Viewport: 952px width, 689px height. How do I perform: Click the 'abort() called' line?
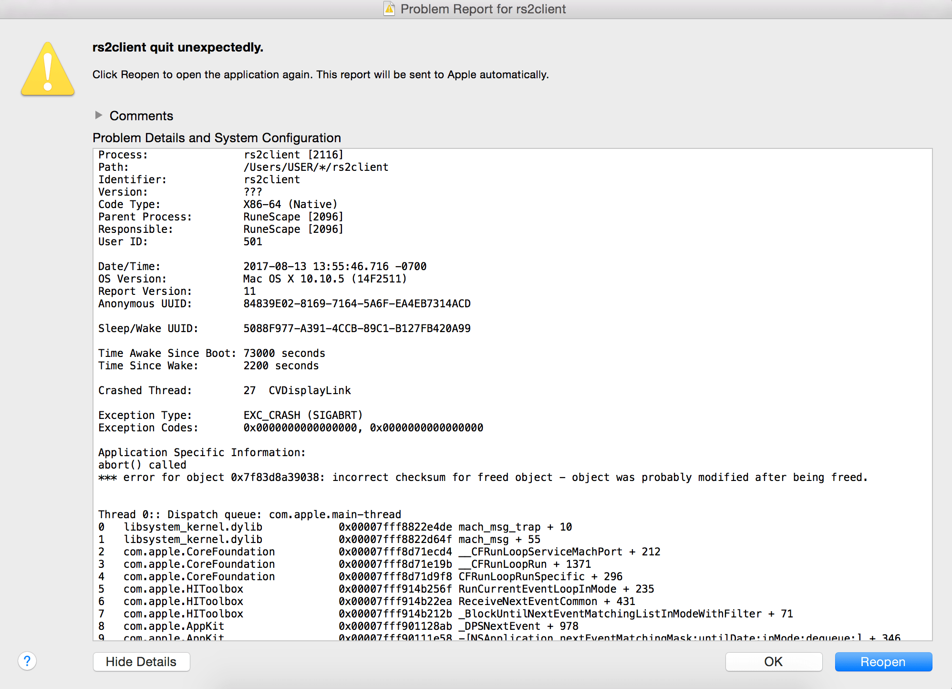(x=142, y=465)
